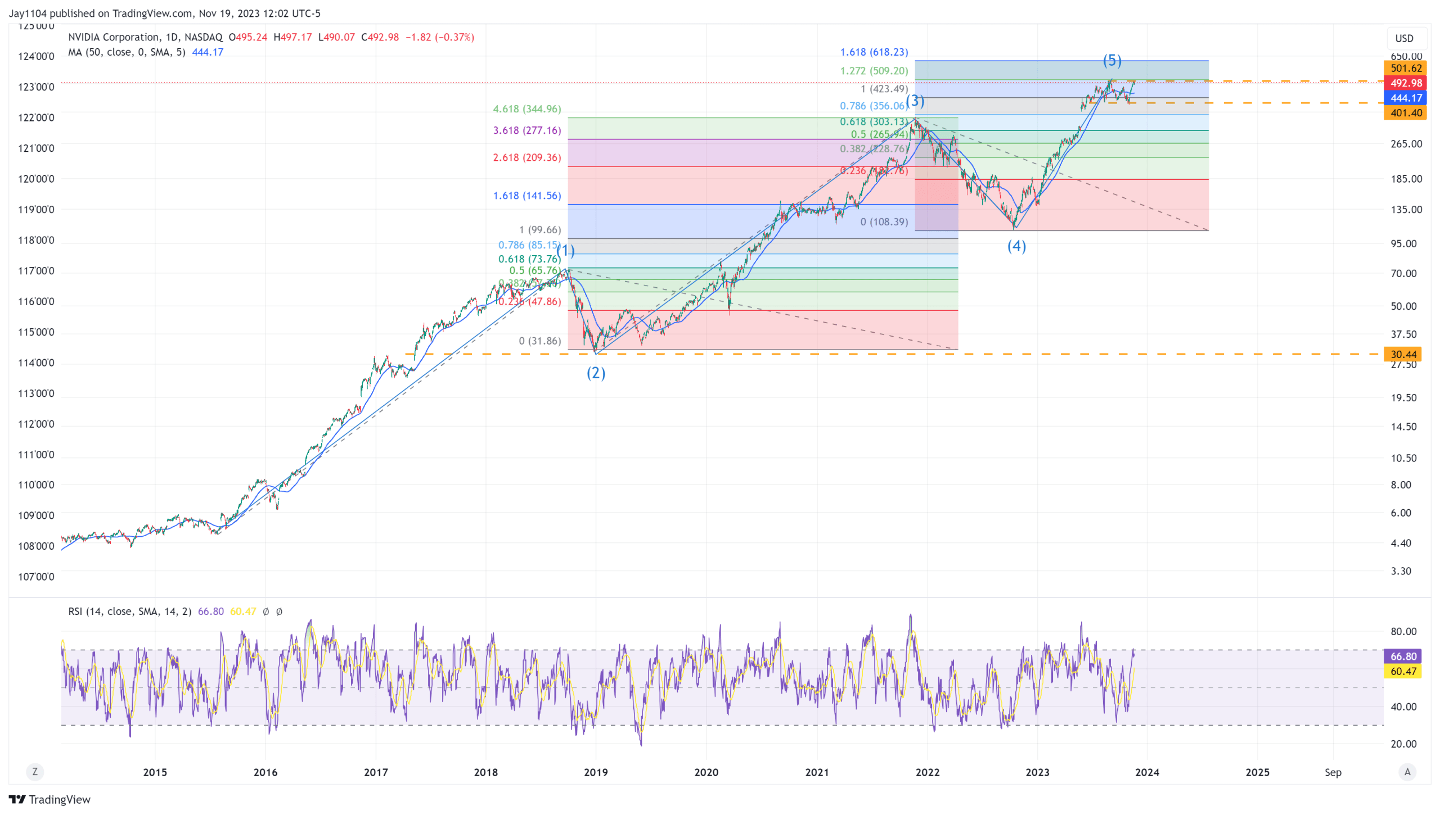1440x815 pixels.
Task: Click the orange 501.62 price tag
Action: 1405,68
